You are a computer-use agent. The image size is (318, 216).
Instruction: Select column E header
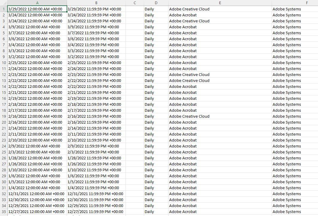click(x=220, y=3)
